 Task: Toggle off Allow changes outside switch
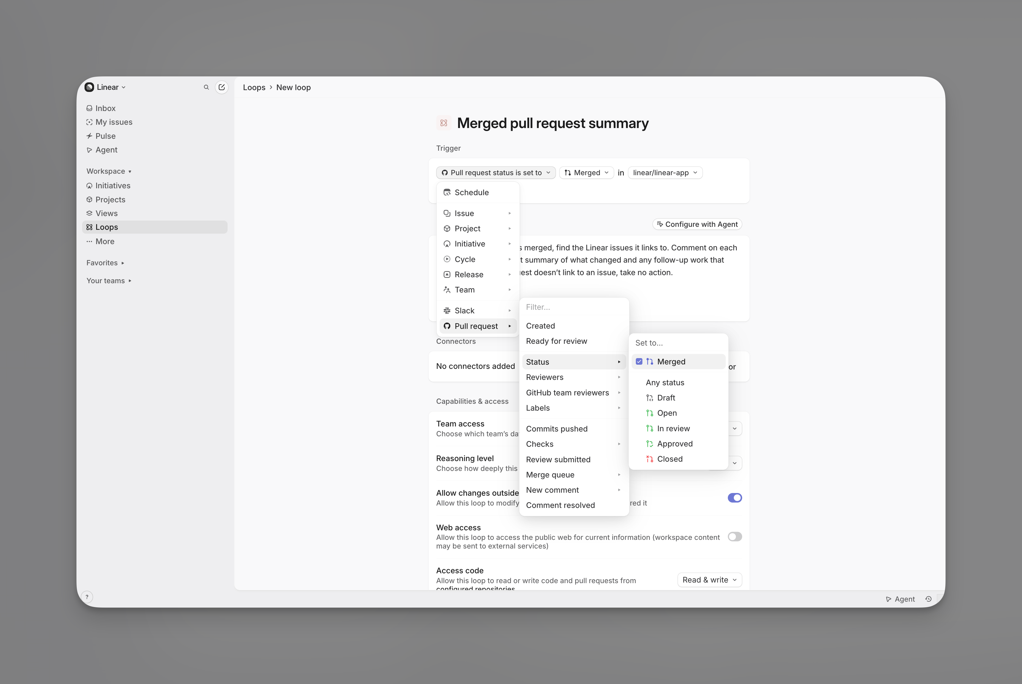coord(735,498)
